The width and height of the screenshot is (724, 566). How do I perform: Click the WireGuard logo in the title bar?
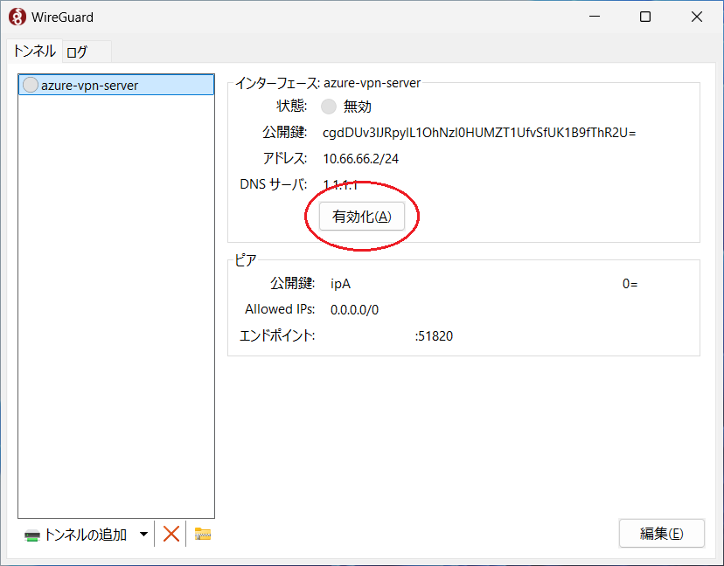click(16, 17)
